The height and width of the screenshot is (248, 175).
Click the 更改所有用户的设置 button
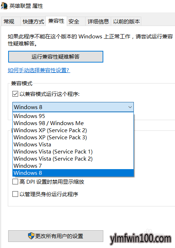pos(56,236)
